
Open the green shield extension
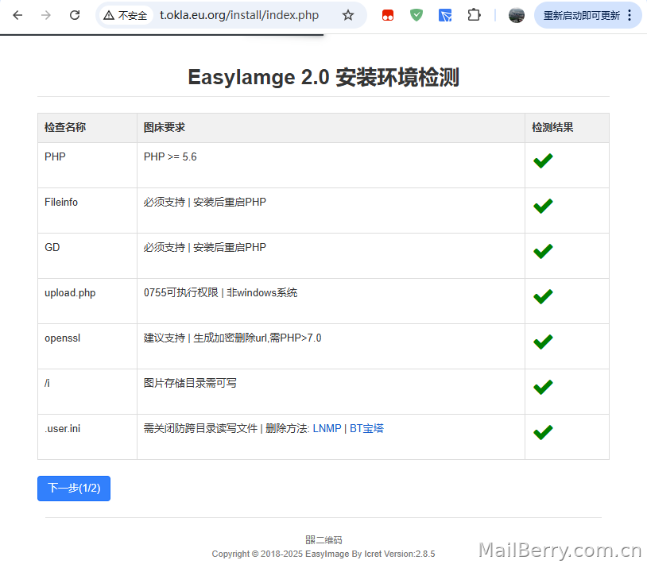click(416, 16)
